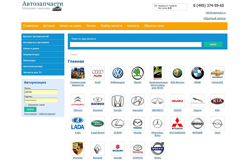Open Аксессуары sidebar category
This screenshot has height=165, width=248.
(x=43, y=60)
